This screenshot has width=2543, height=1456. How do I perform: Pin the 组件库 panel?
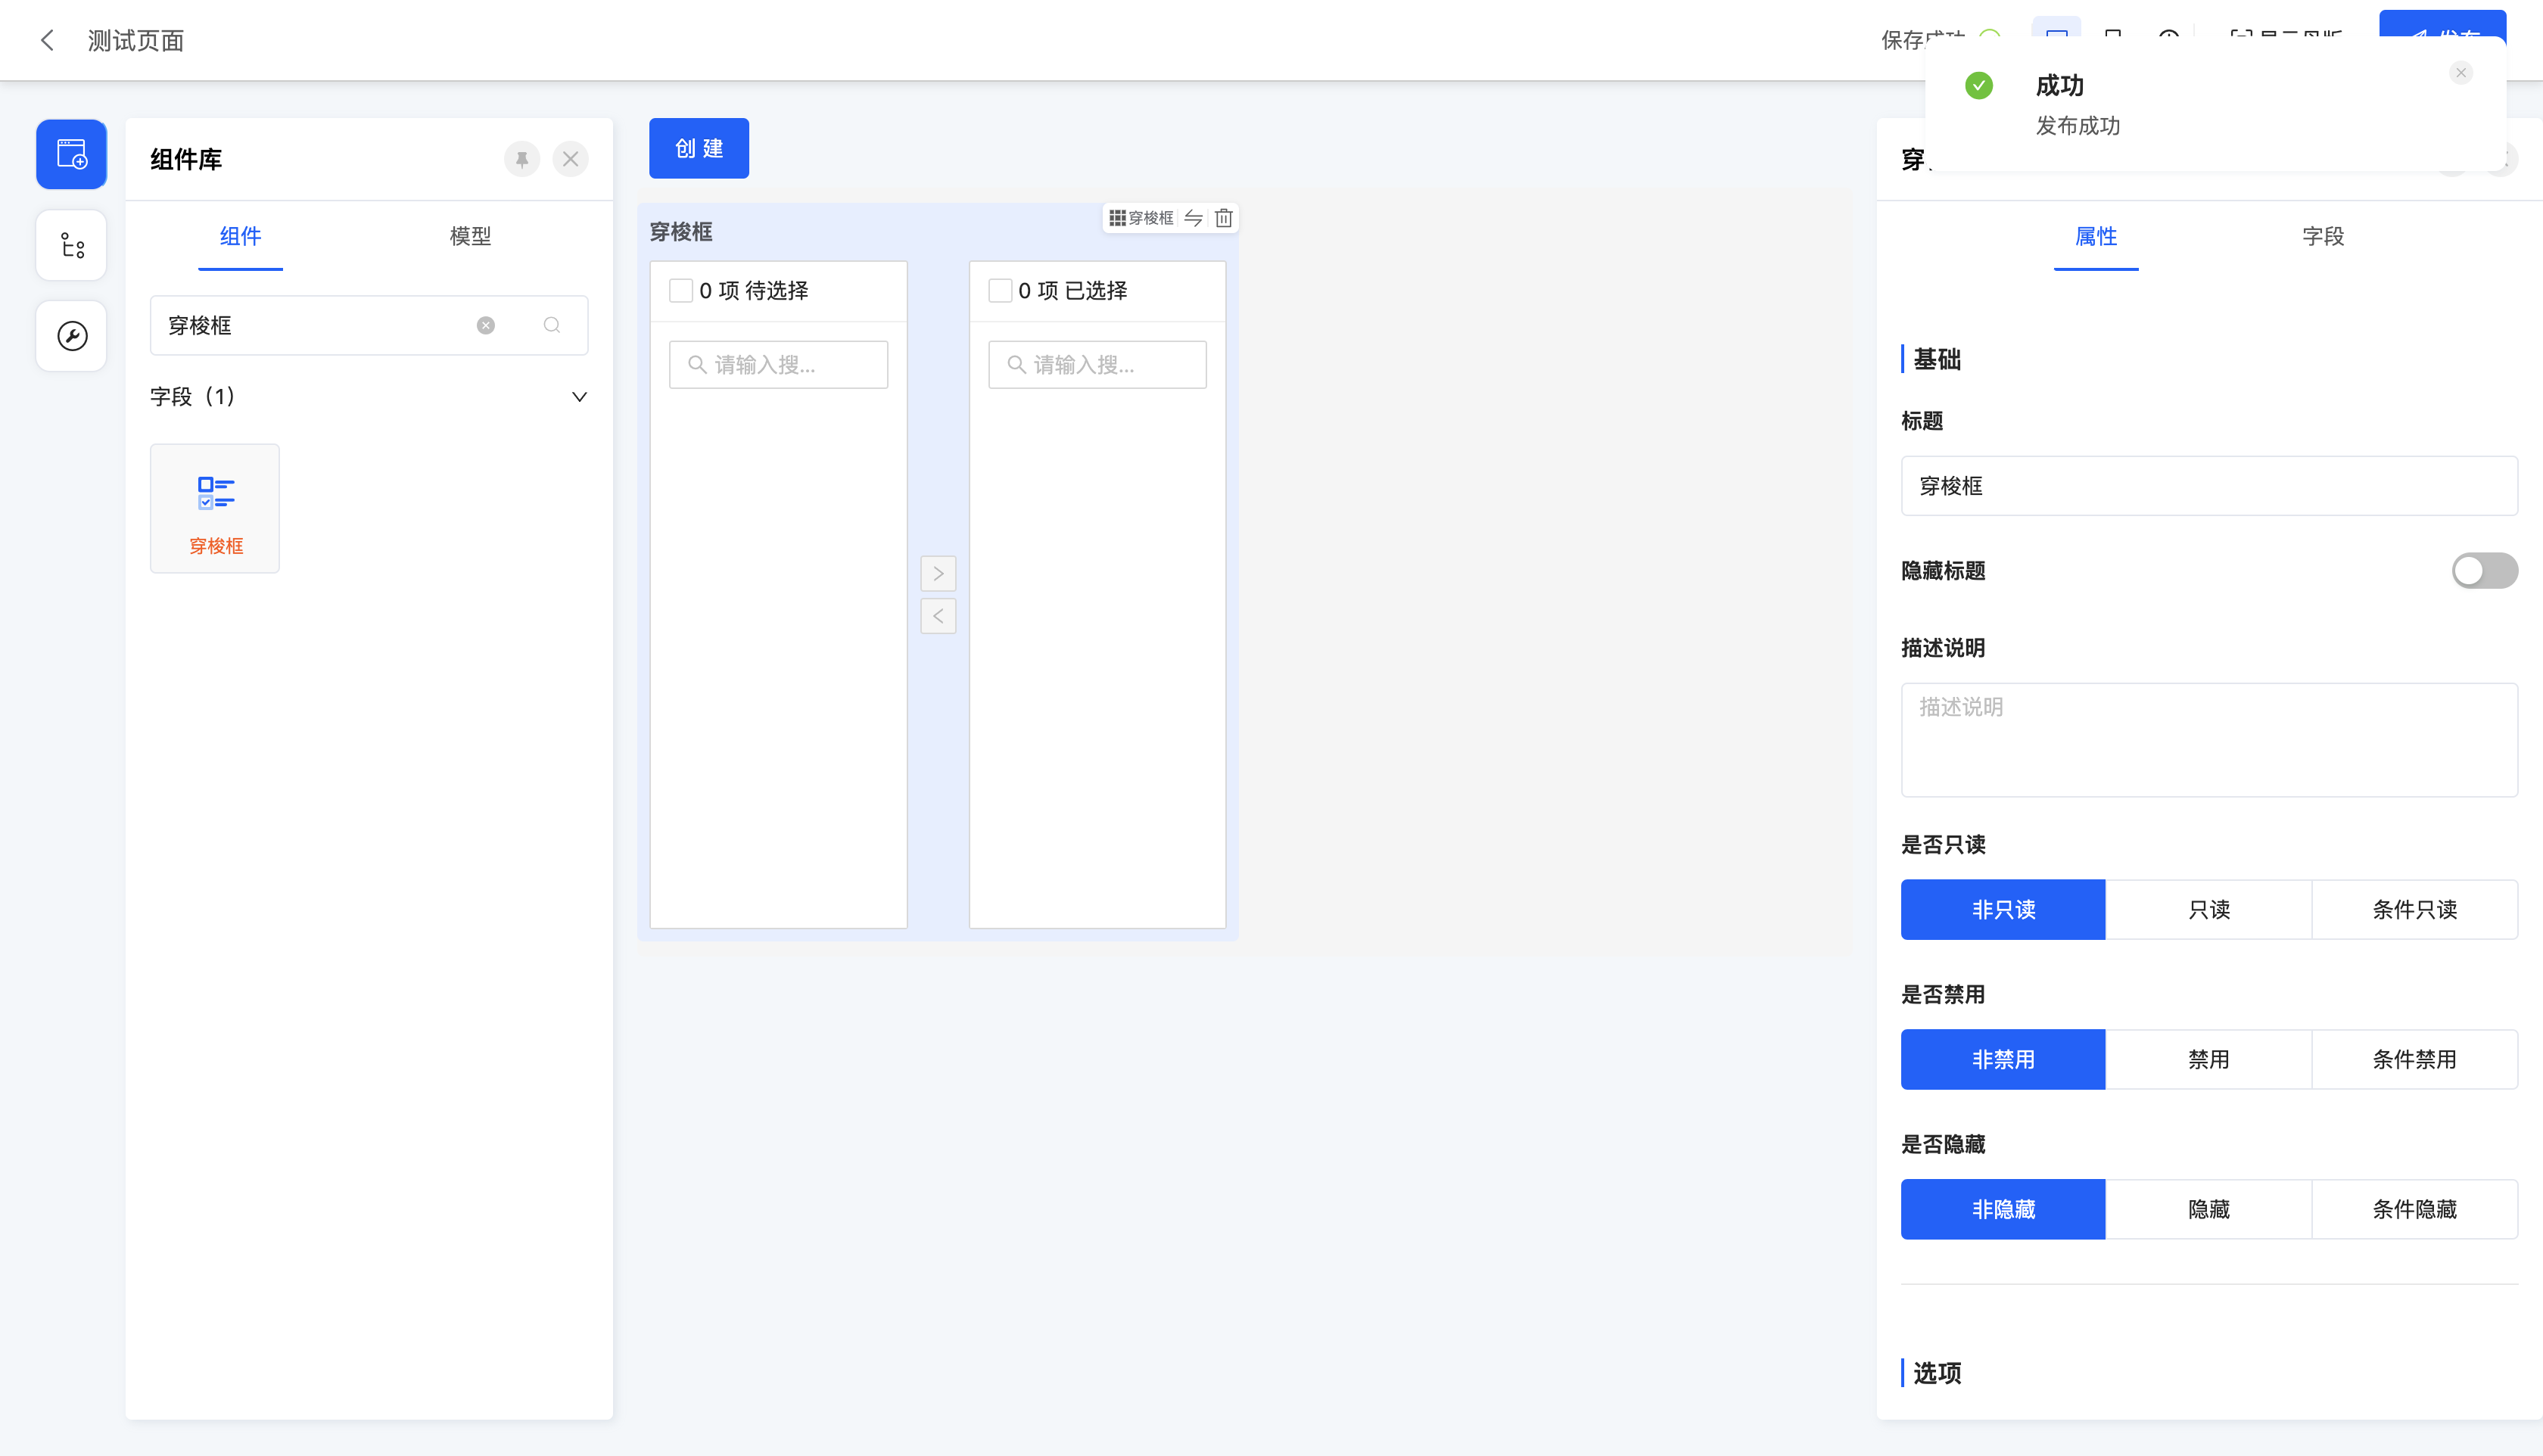(522, 159)
